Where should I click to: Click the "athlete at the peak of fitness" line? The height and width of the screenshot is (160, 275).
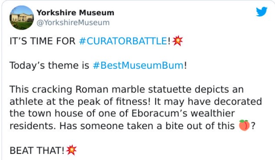[80, 102]
